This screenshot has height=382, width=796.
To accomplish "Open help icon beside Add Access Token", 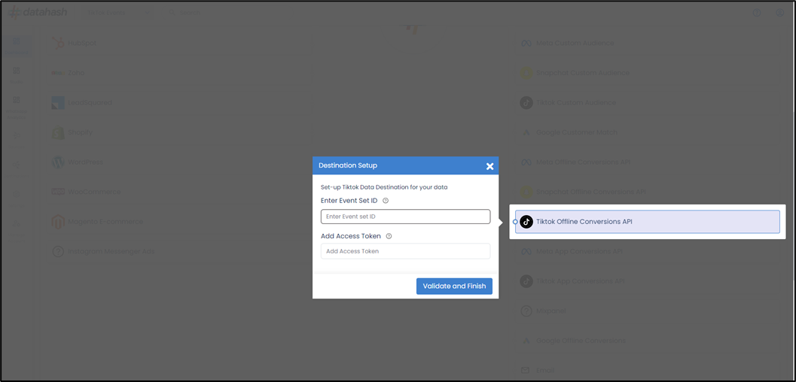I will 389,236.
